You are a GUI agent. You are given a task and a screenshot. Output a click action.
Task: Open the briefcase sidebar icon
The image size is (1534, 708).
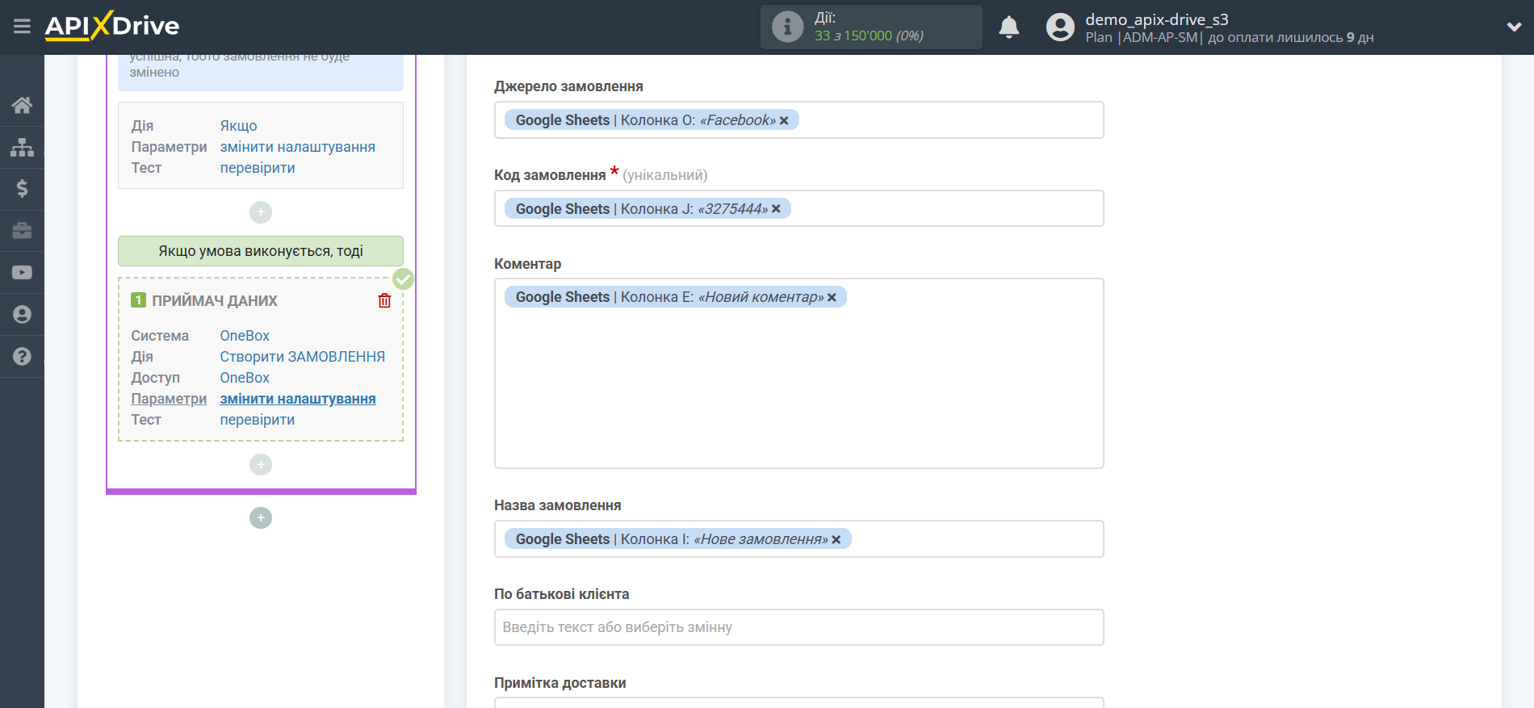click(x=22, y=231)
